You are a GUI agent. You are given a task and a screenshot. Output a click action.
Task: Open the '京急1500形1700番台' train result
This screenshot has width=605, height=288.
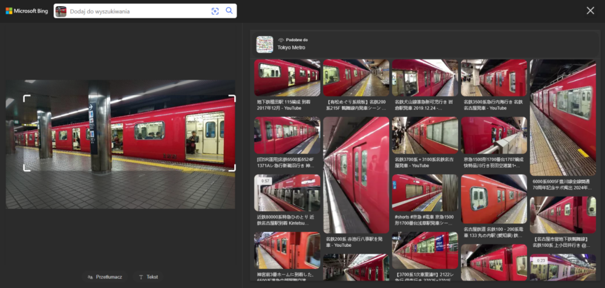click(x=494, y=135)
